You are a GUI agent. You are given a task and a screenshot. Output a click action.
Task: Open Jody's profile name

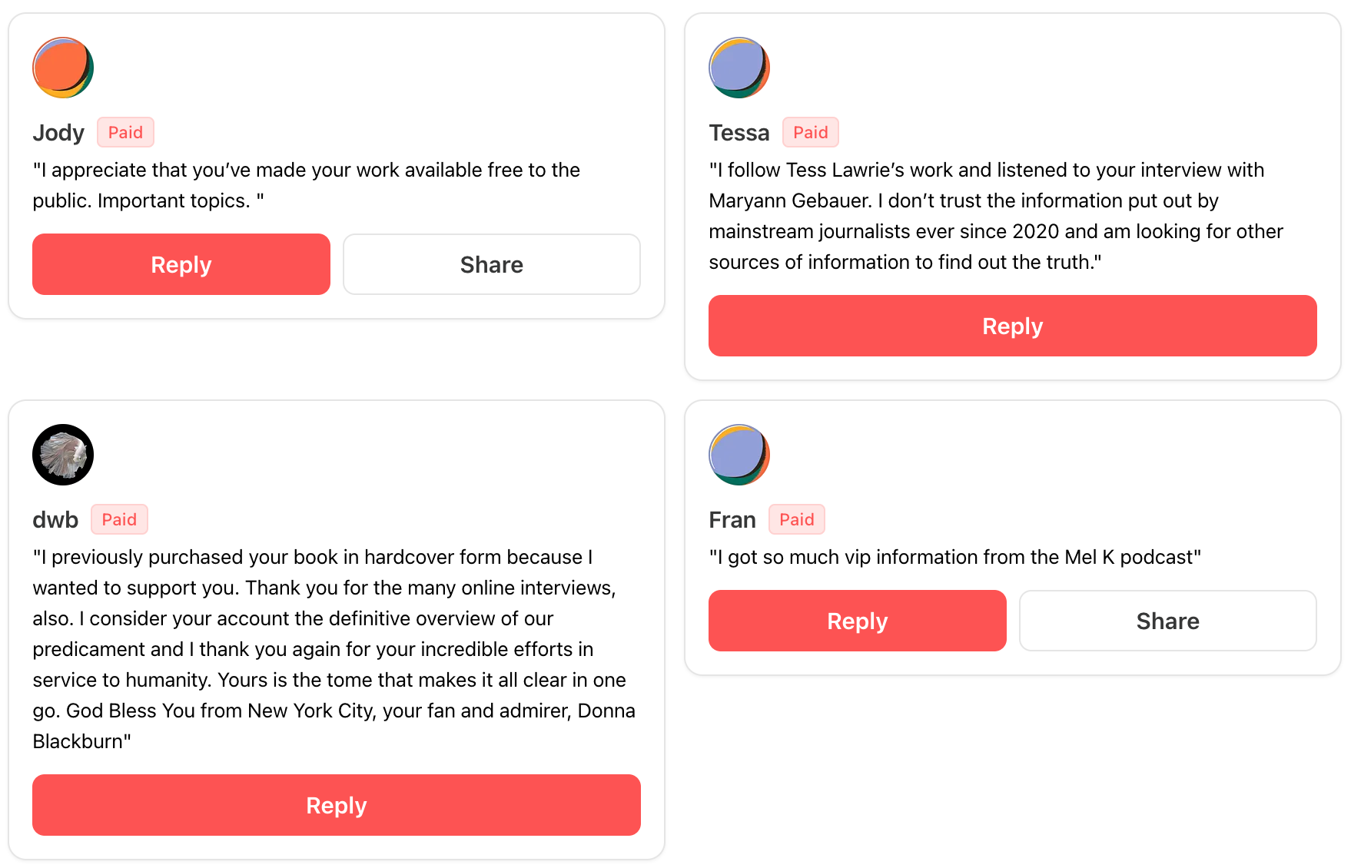click(58, 133)
